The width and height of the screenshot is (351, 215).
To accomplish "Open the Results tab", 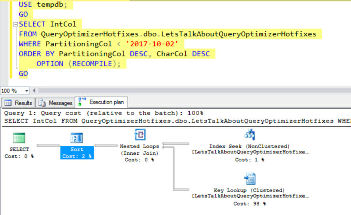I will point(19,103).
